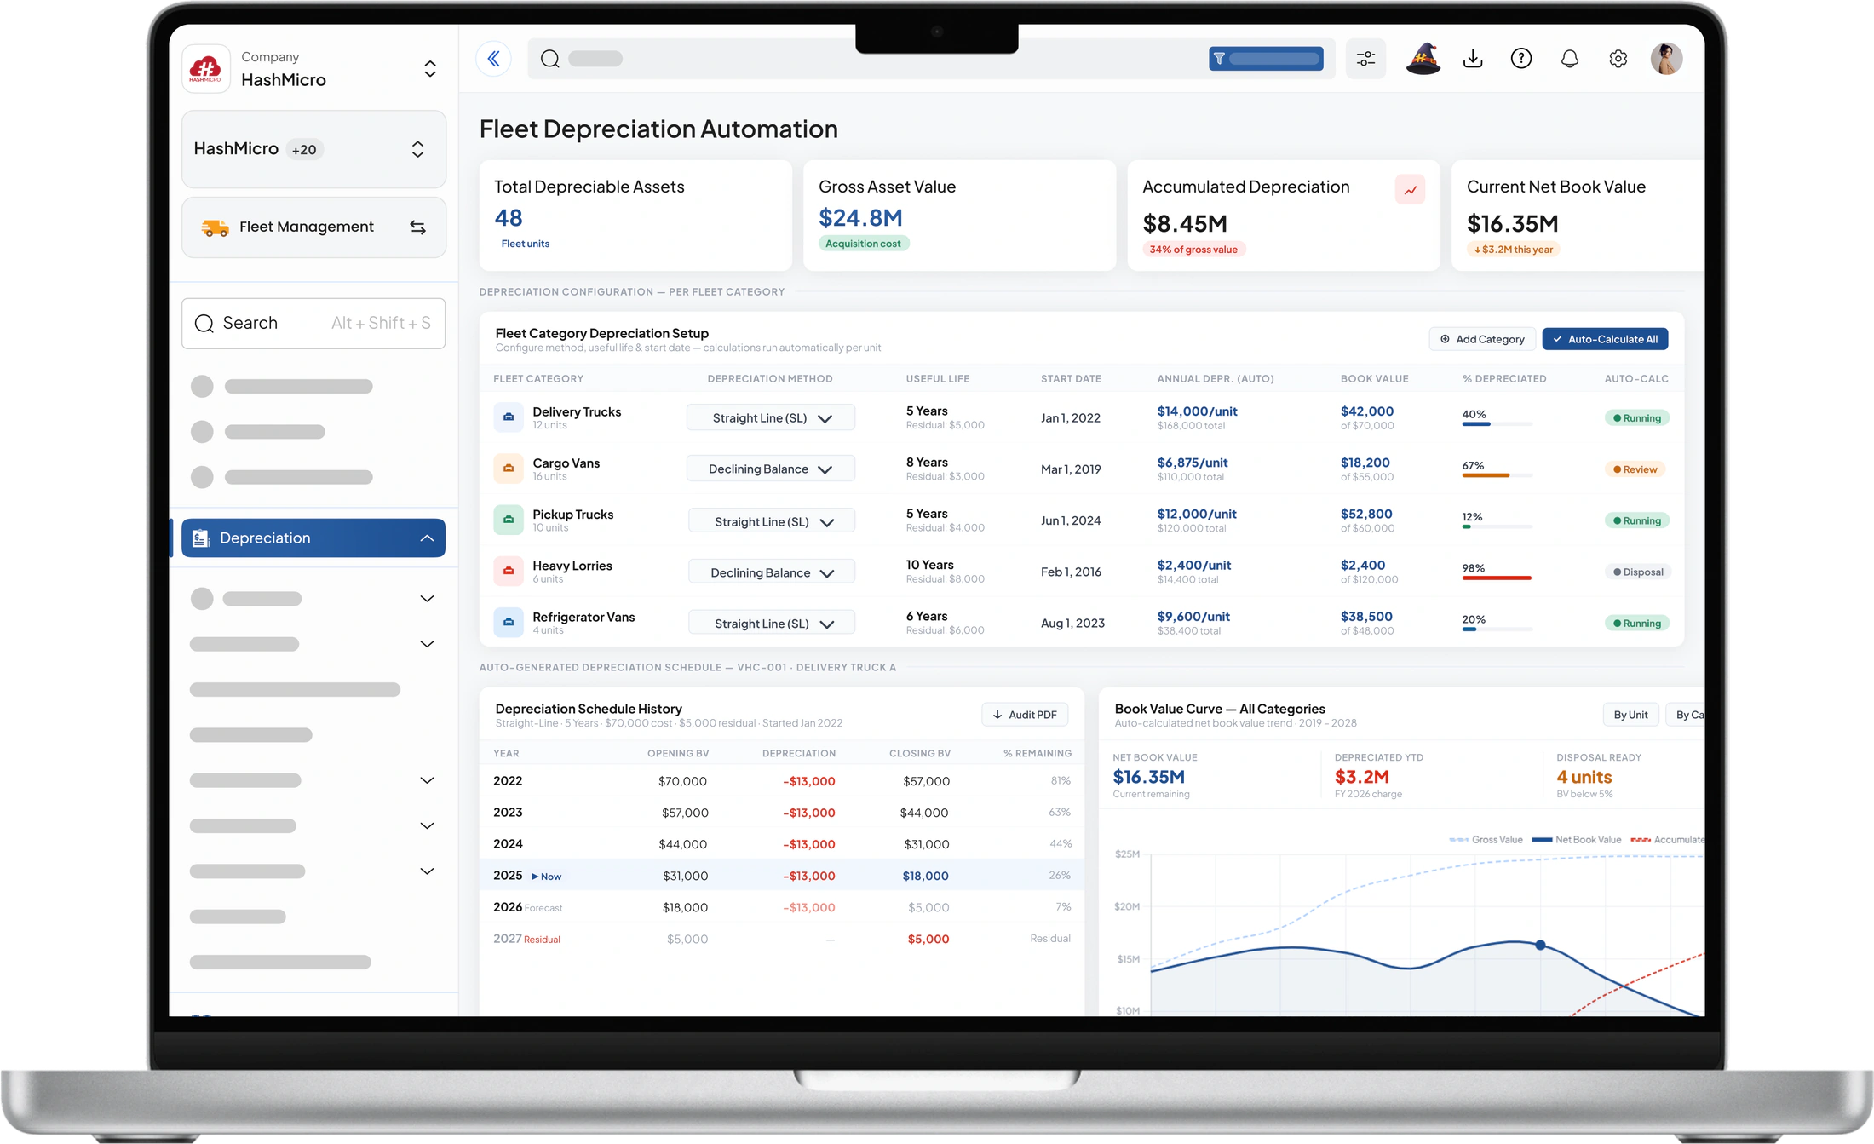Click the Cargo Vans category icon
The height and width of the screenshot is (1144, 1874).
tap(509, 469)
